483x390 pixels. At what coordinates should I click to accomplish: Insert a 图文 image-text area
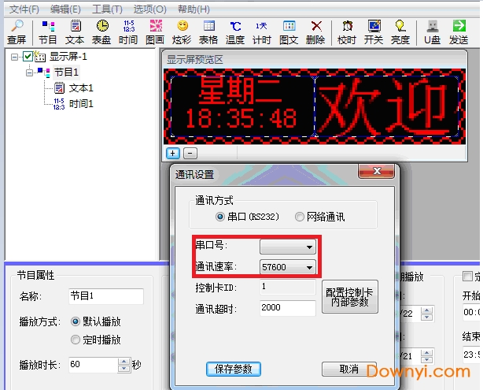point(289,32)
